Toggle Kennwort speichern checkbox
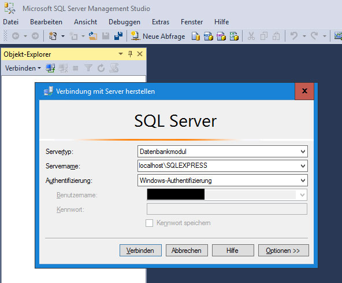 [x=149, y=223]
